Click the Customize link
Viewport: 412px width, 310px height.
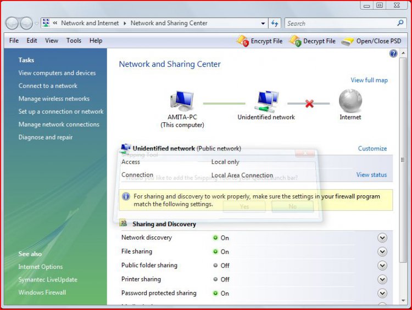[x=372, y=149]
